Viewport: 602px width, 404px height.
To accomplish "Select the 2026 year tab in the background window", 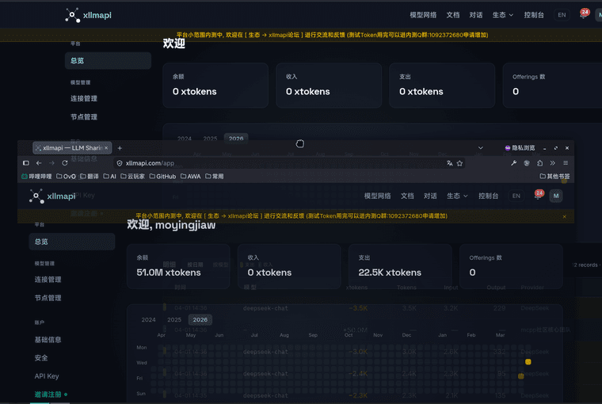I will [x=236, y=139].
